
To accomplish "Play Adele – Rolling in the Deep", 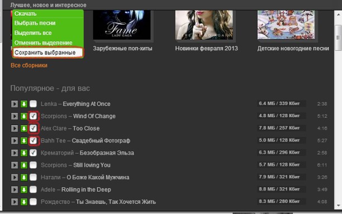I will point(15,189).
